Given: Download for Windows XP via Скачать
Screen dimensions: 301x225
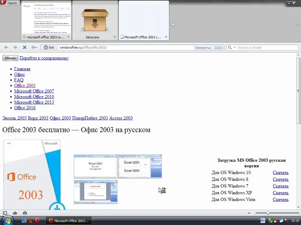Looking at the screenshot, I should click(280, 192).
